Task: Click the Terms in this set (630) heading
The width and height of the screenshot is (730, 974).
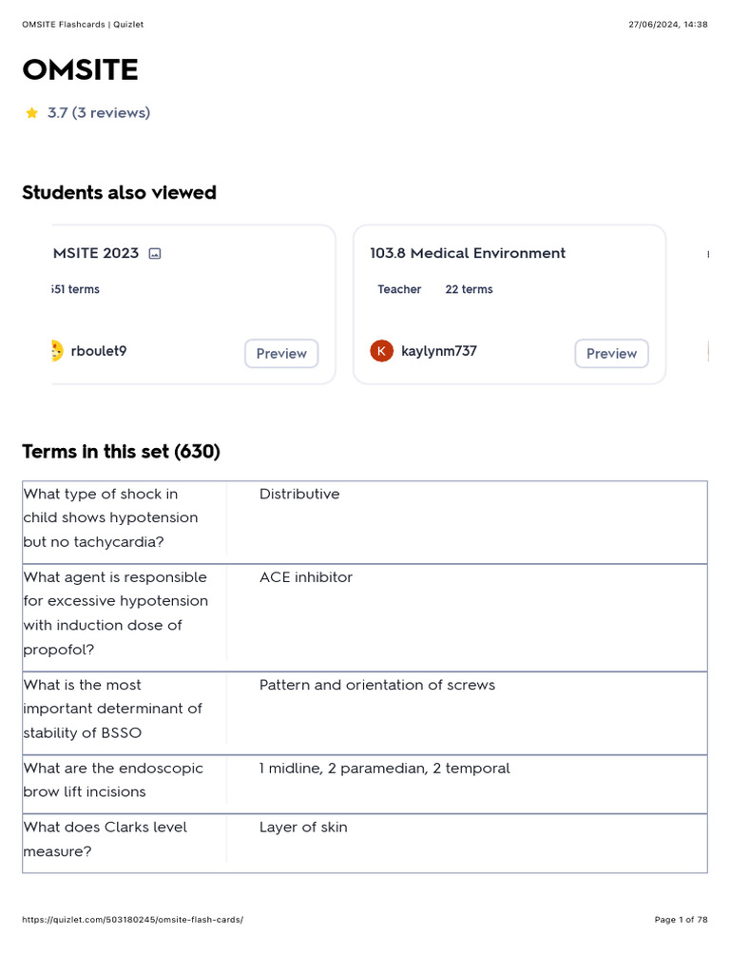Action: point(121,452)
